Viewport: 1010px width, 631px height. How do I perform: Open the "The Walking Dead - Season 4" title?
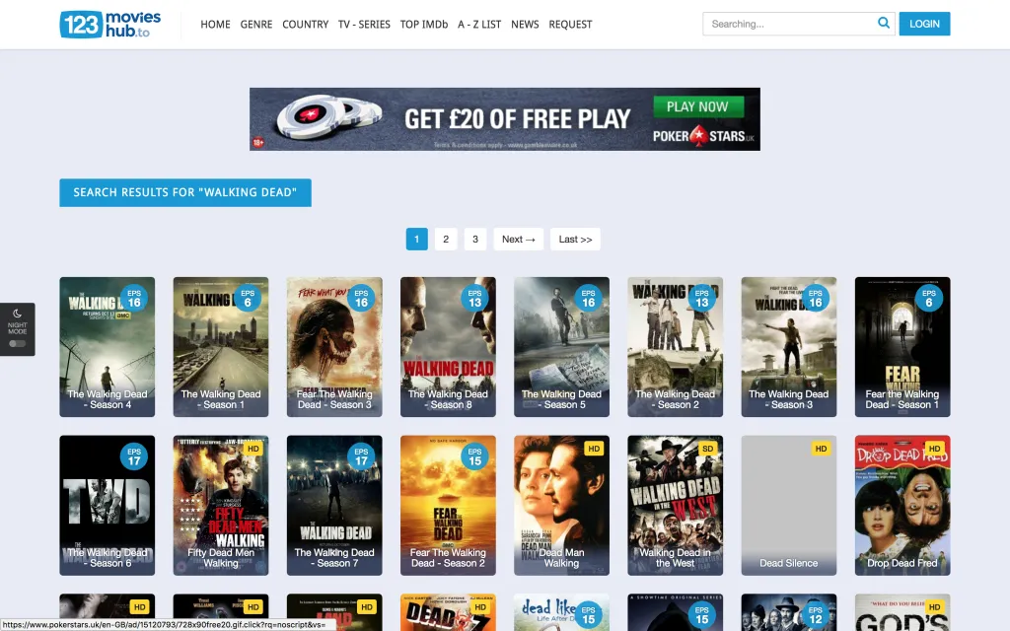[108, 399]
